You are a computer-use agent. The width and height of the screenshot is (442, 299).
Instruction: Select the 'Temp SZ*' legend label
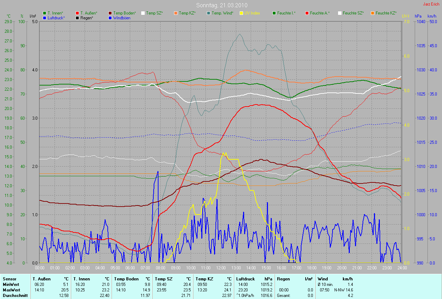pyautogui.click(x=154, y=13)
